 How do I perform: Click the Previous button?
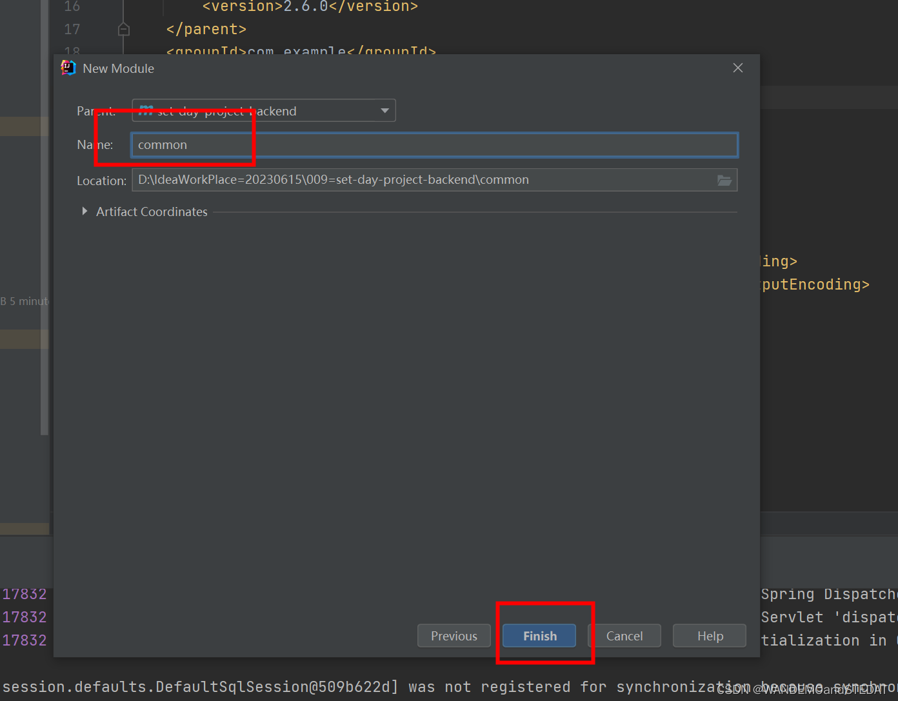pos(454,635)
